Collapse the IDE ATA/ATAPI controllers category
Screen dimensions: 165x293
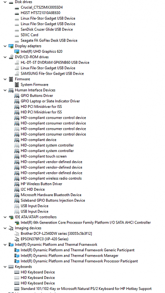(x=5, y=217)
